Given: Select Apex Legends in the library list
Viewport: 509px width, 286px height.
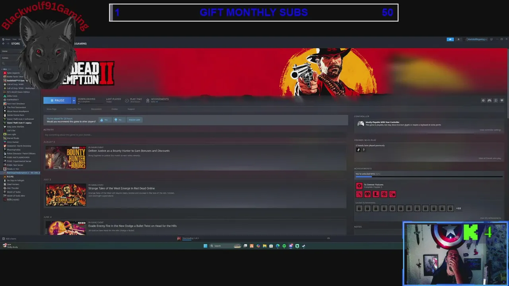Looking at the screenshot, I should 13,73.
